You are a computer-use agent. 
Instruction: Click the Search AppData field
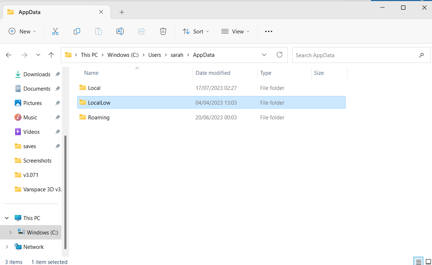pos(361,55)
